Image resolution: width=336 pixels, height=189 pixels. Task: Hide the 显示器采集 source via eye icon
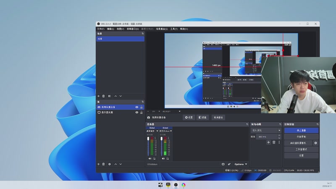point(136,113)
